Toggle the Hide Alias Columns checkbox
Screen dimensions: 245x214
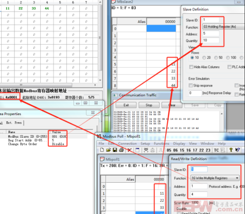(x=191, y=67)
